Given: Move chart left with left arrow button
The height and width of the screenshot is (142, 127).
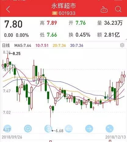Looking at the screenshot, I should pyautogui.click(x=69, y=129).
